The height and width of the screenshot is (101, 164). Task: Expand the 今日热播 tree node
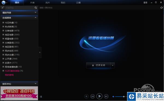pos(3,23)
